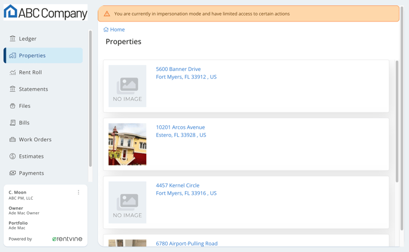Click the Statements icon in sidebar
This screenshot has width=409, height=252.
(x=12, y=89)
